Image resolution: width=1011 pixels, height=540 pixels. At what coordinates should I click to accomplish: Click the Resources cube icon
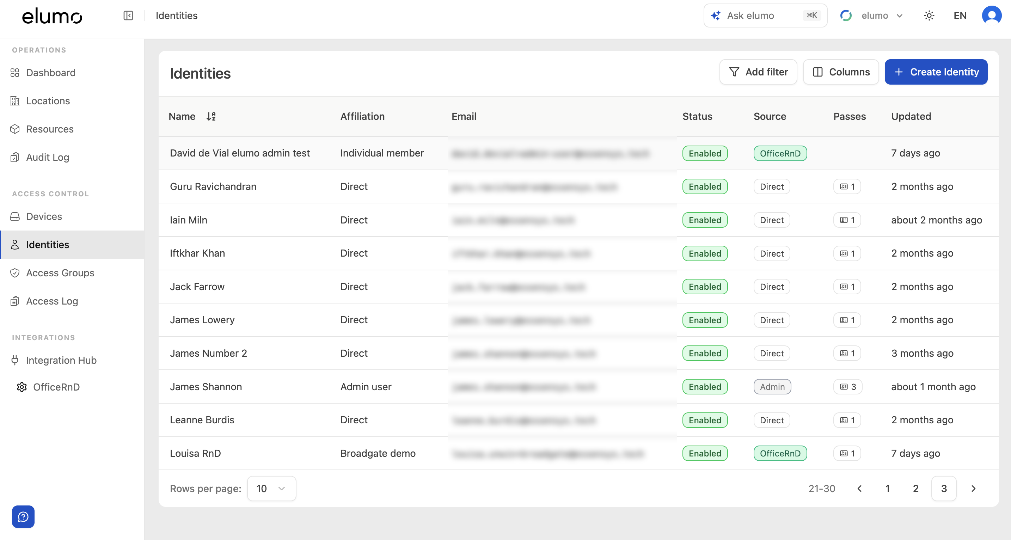(15, 129)
